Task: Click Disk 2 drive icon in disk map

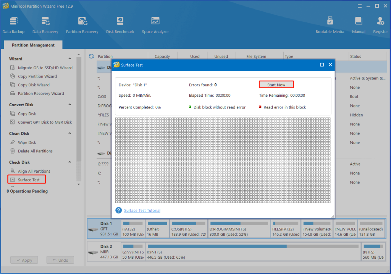Action: tap(93, 252)
